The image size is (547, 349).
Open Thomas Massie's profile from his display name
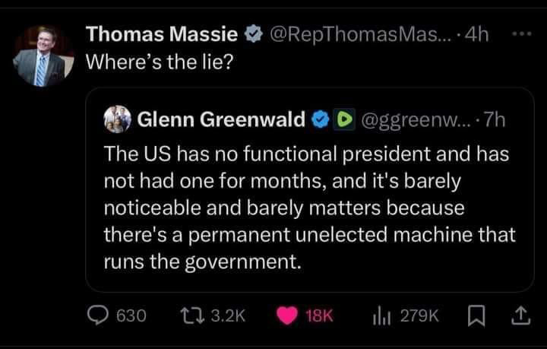coord(163,35)
